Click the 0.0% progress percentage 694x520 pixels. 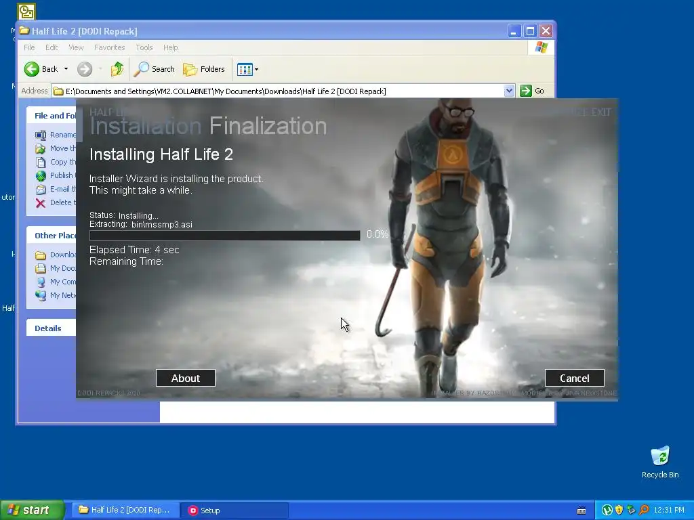click(377, 234)
